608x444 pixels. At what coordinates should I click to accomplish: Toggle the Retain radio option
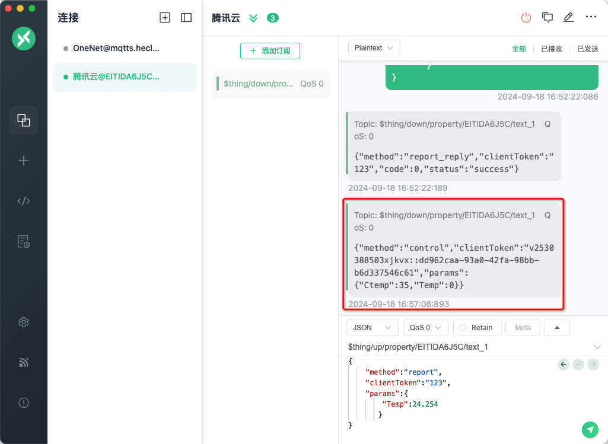coord(477,328)
